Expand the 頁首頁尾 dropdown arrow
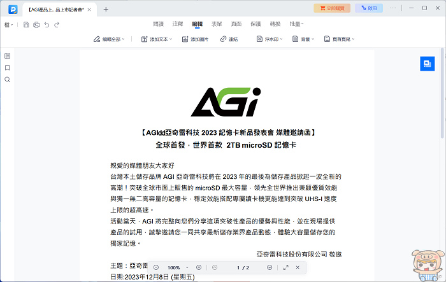 tap(353, 39)
